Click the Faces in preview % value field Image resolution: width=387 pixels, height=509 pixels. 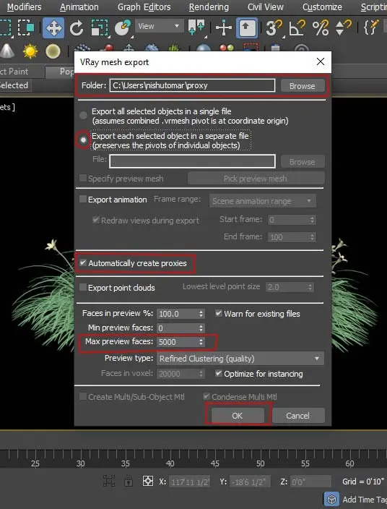click(178, 314)
